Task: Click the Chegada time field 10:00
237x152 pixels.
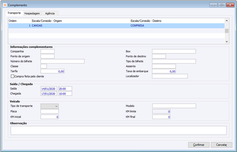Action: [x=65, y=94]
